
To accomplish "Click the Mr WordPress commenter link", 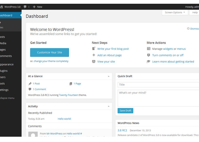I will tap(54, 134).
